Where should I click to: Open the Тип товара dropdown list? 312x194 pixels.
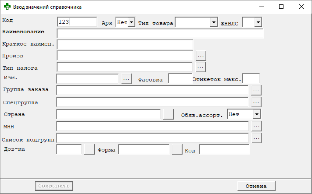point(213,22)
